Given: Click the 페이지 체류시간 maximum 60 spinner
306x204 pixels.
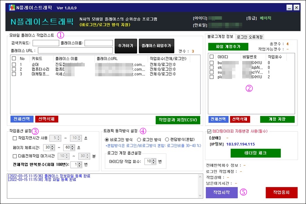Looking at the screenshot, I should (x=69, y=147).
